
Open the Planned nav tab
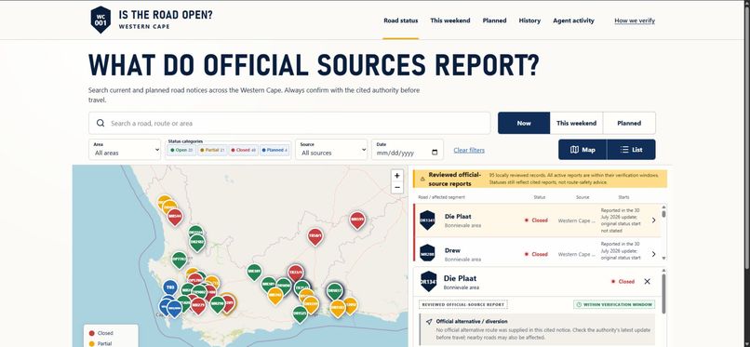click(x=495, y=20)
